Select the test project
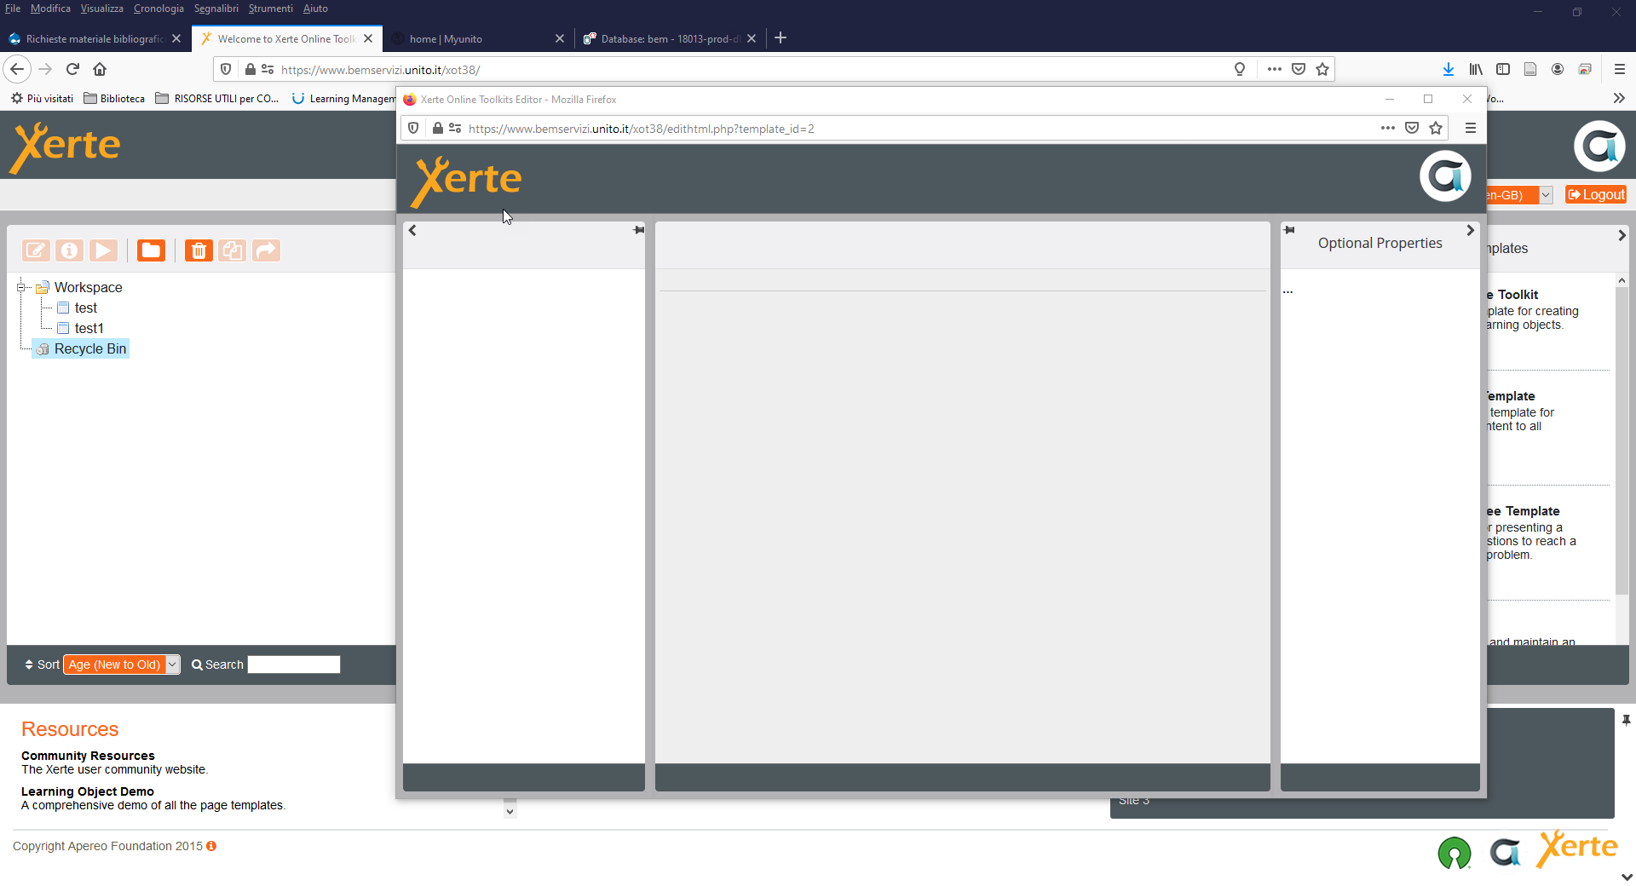The height and width of the screenshot is (886, 1636). tap(85, 308)
